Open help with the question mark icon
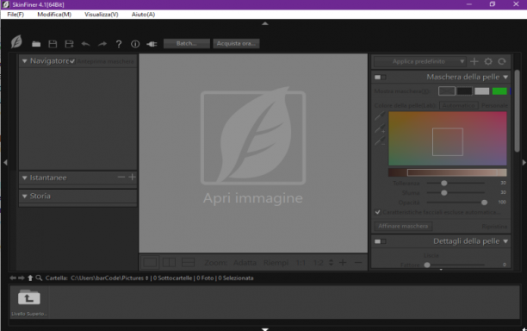Image resolution: width=527 pixels, height=331 pixels. coord(119,44)
